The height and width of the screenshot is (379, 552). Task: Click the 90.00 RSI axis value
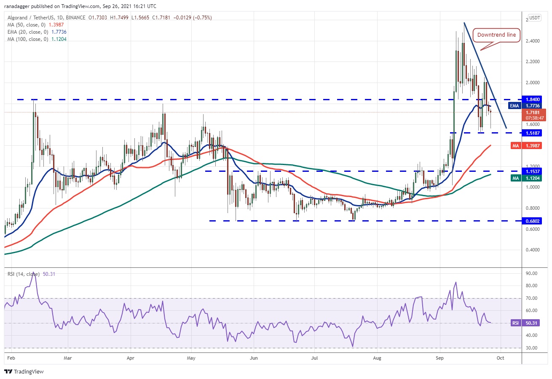(x=531, y=273)
